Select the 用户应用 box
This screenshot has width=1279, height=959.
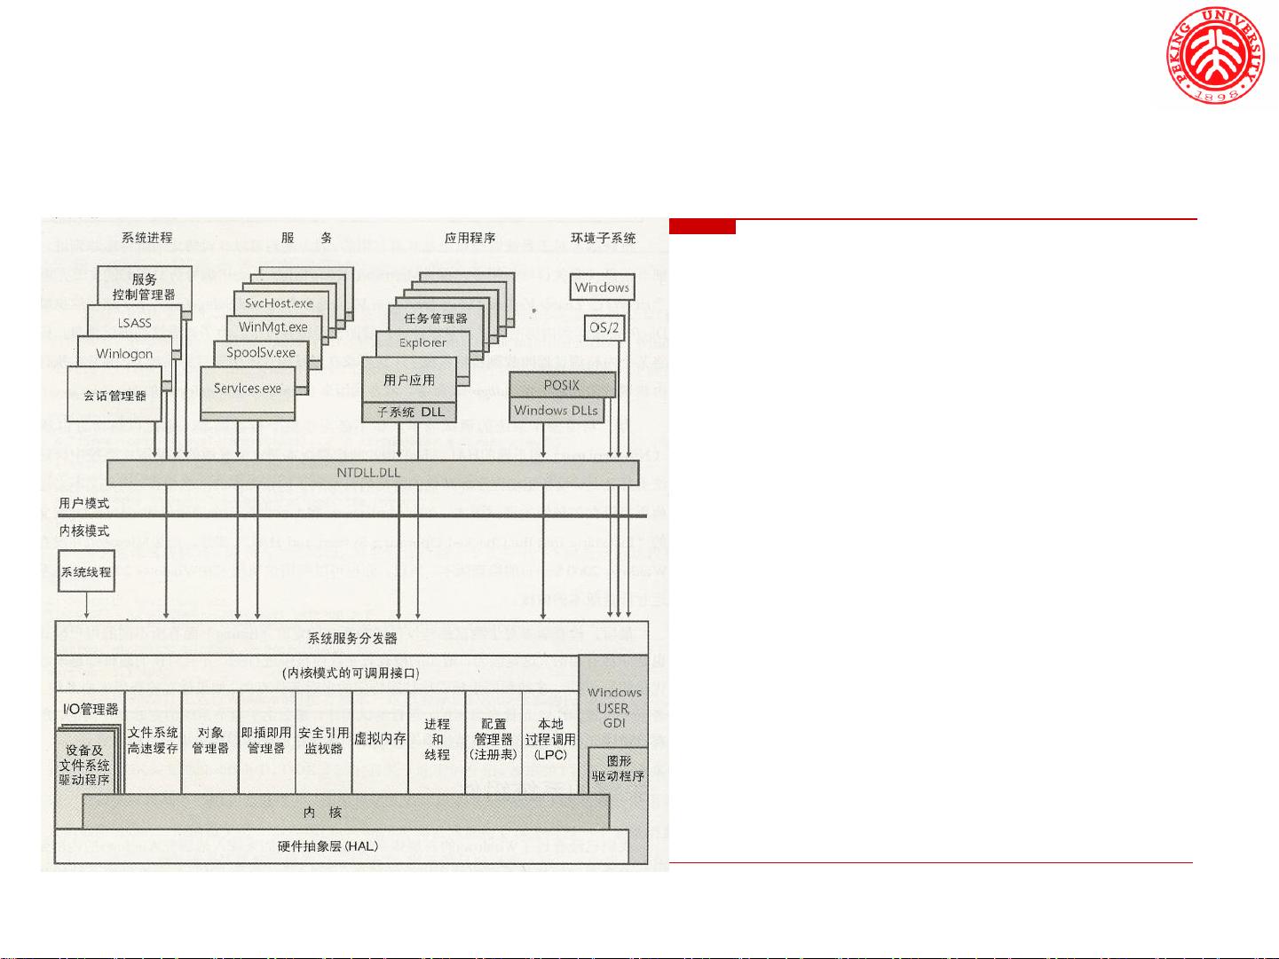(409, 380)
